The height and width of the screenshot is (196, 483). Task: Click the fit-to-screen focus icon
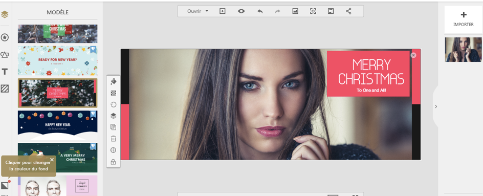(313, 11)
